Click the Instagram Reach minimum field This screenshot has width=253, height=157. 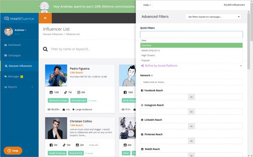(x=164, y=112)
